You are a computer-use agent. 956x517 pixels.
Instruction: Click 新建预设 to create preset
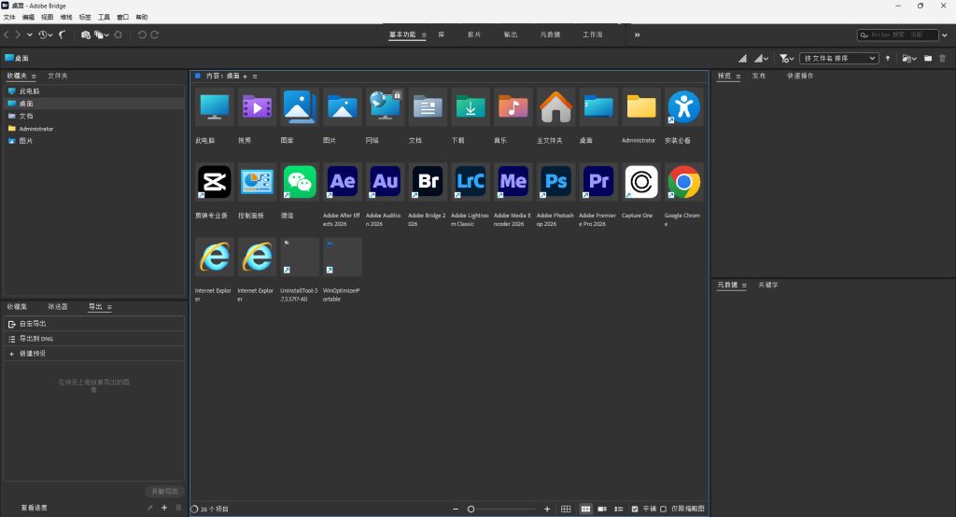click(94, 354)
